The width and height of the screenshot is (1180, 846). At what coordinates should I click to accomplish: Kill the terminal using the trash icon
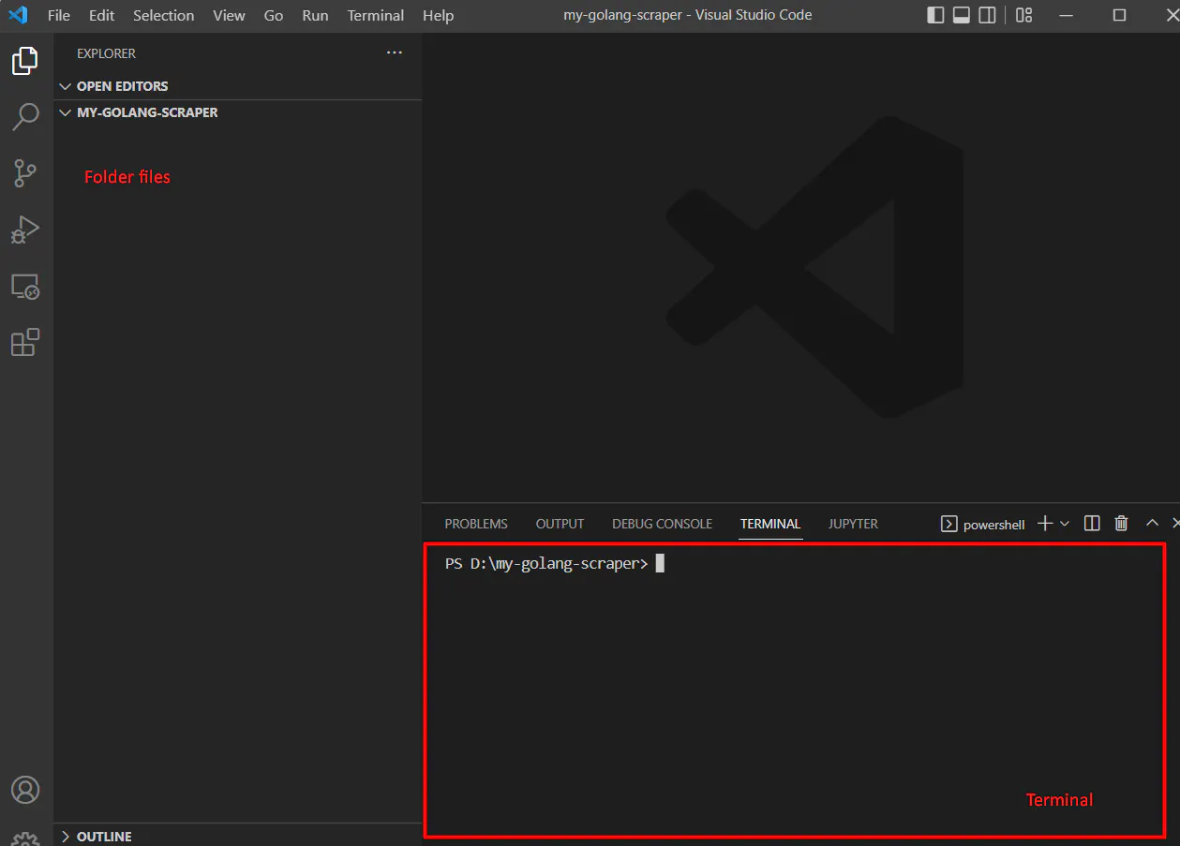[x=1121, y=523]
